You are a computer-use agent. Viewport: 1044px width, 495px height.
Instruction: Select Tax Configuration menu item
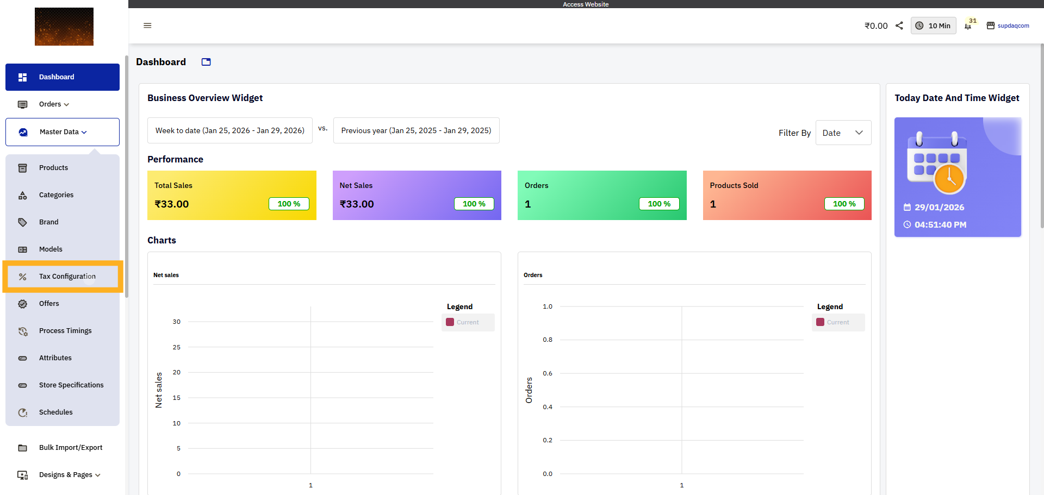pos(63,277)
